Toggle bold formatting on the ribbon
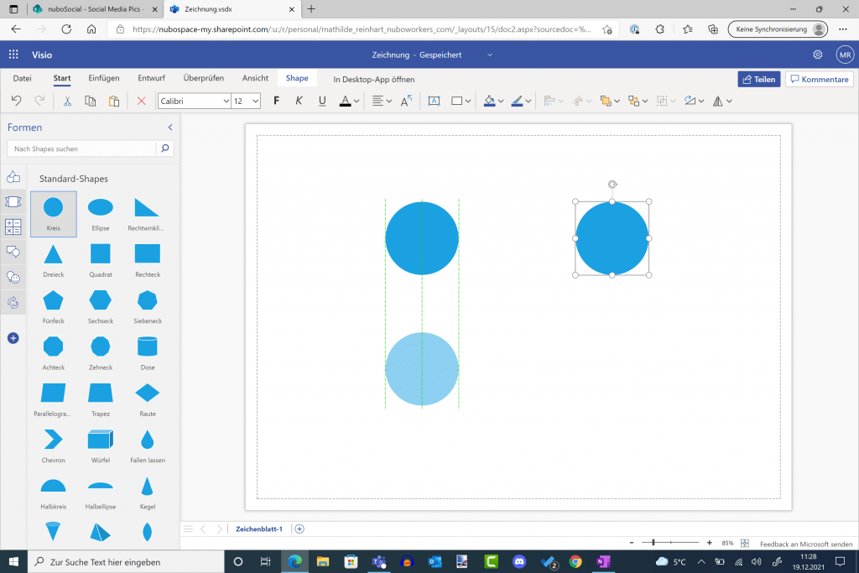Screen dimensions: 859x573 pos(275,101)
